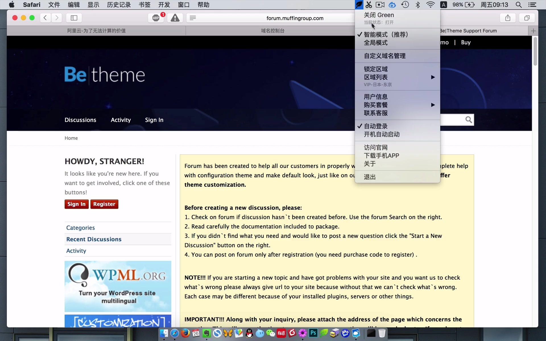This screenshot has height=341, width=546.
Task: Toggle 自动登录 option
Action: coord(397,126)
